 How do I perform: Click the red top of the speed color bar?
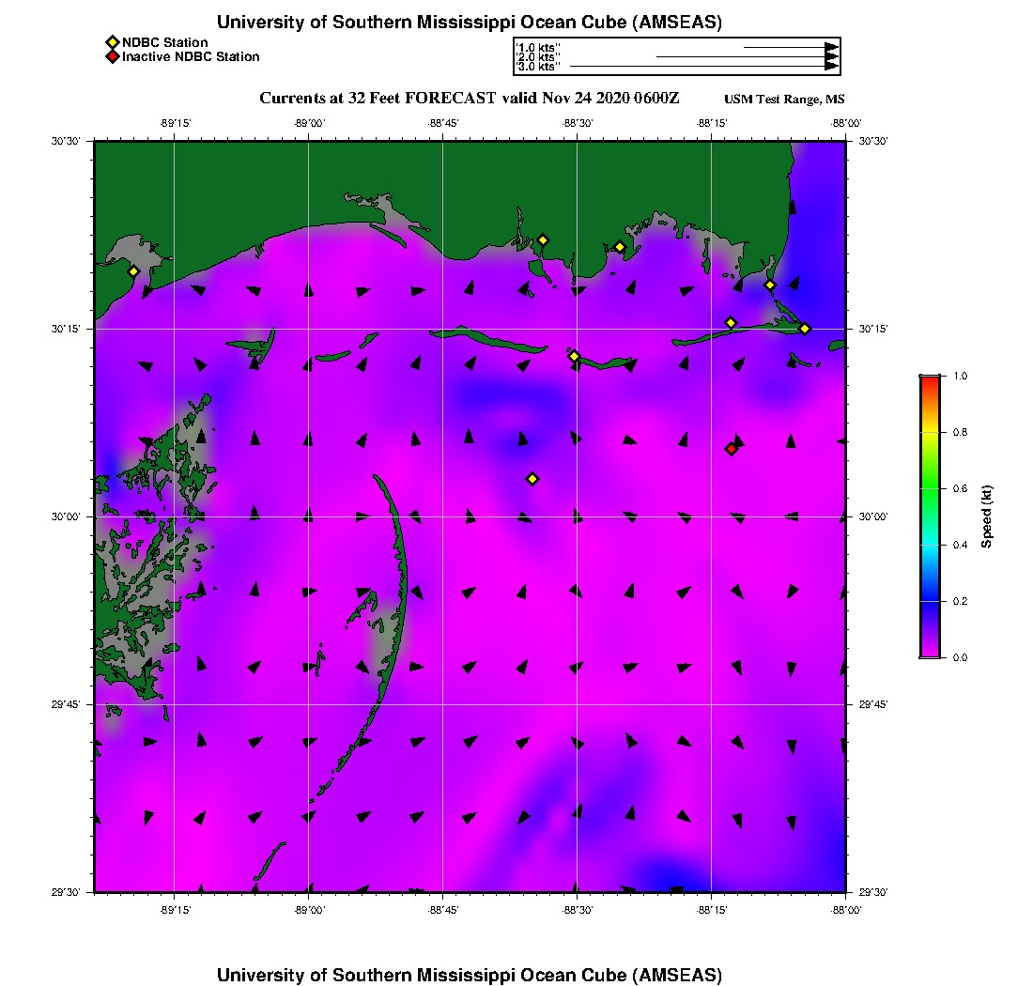(x=930, y=380)
